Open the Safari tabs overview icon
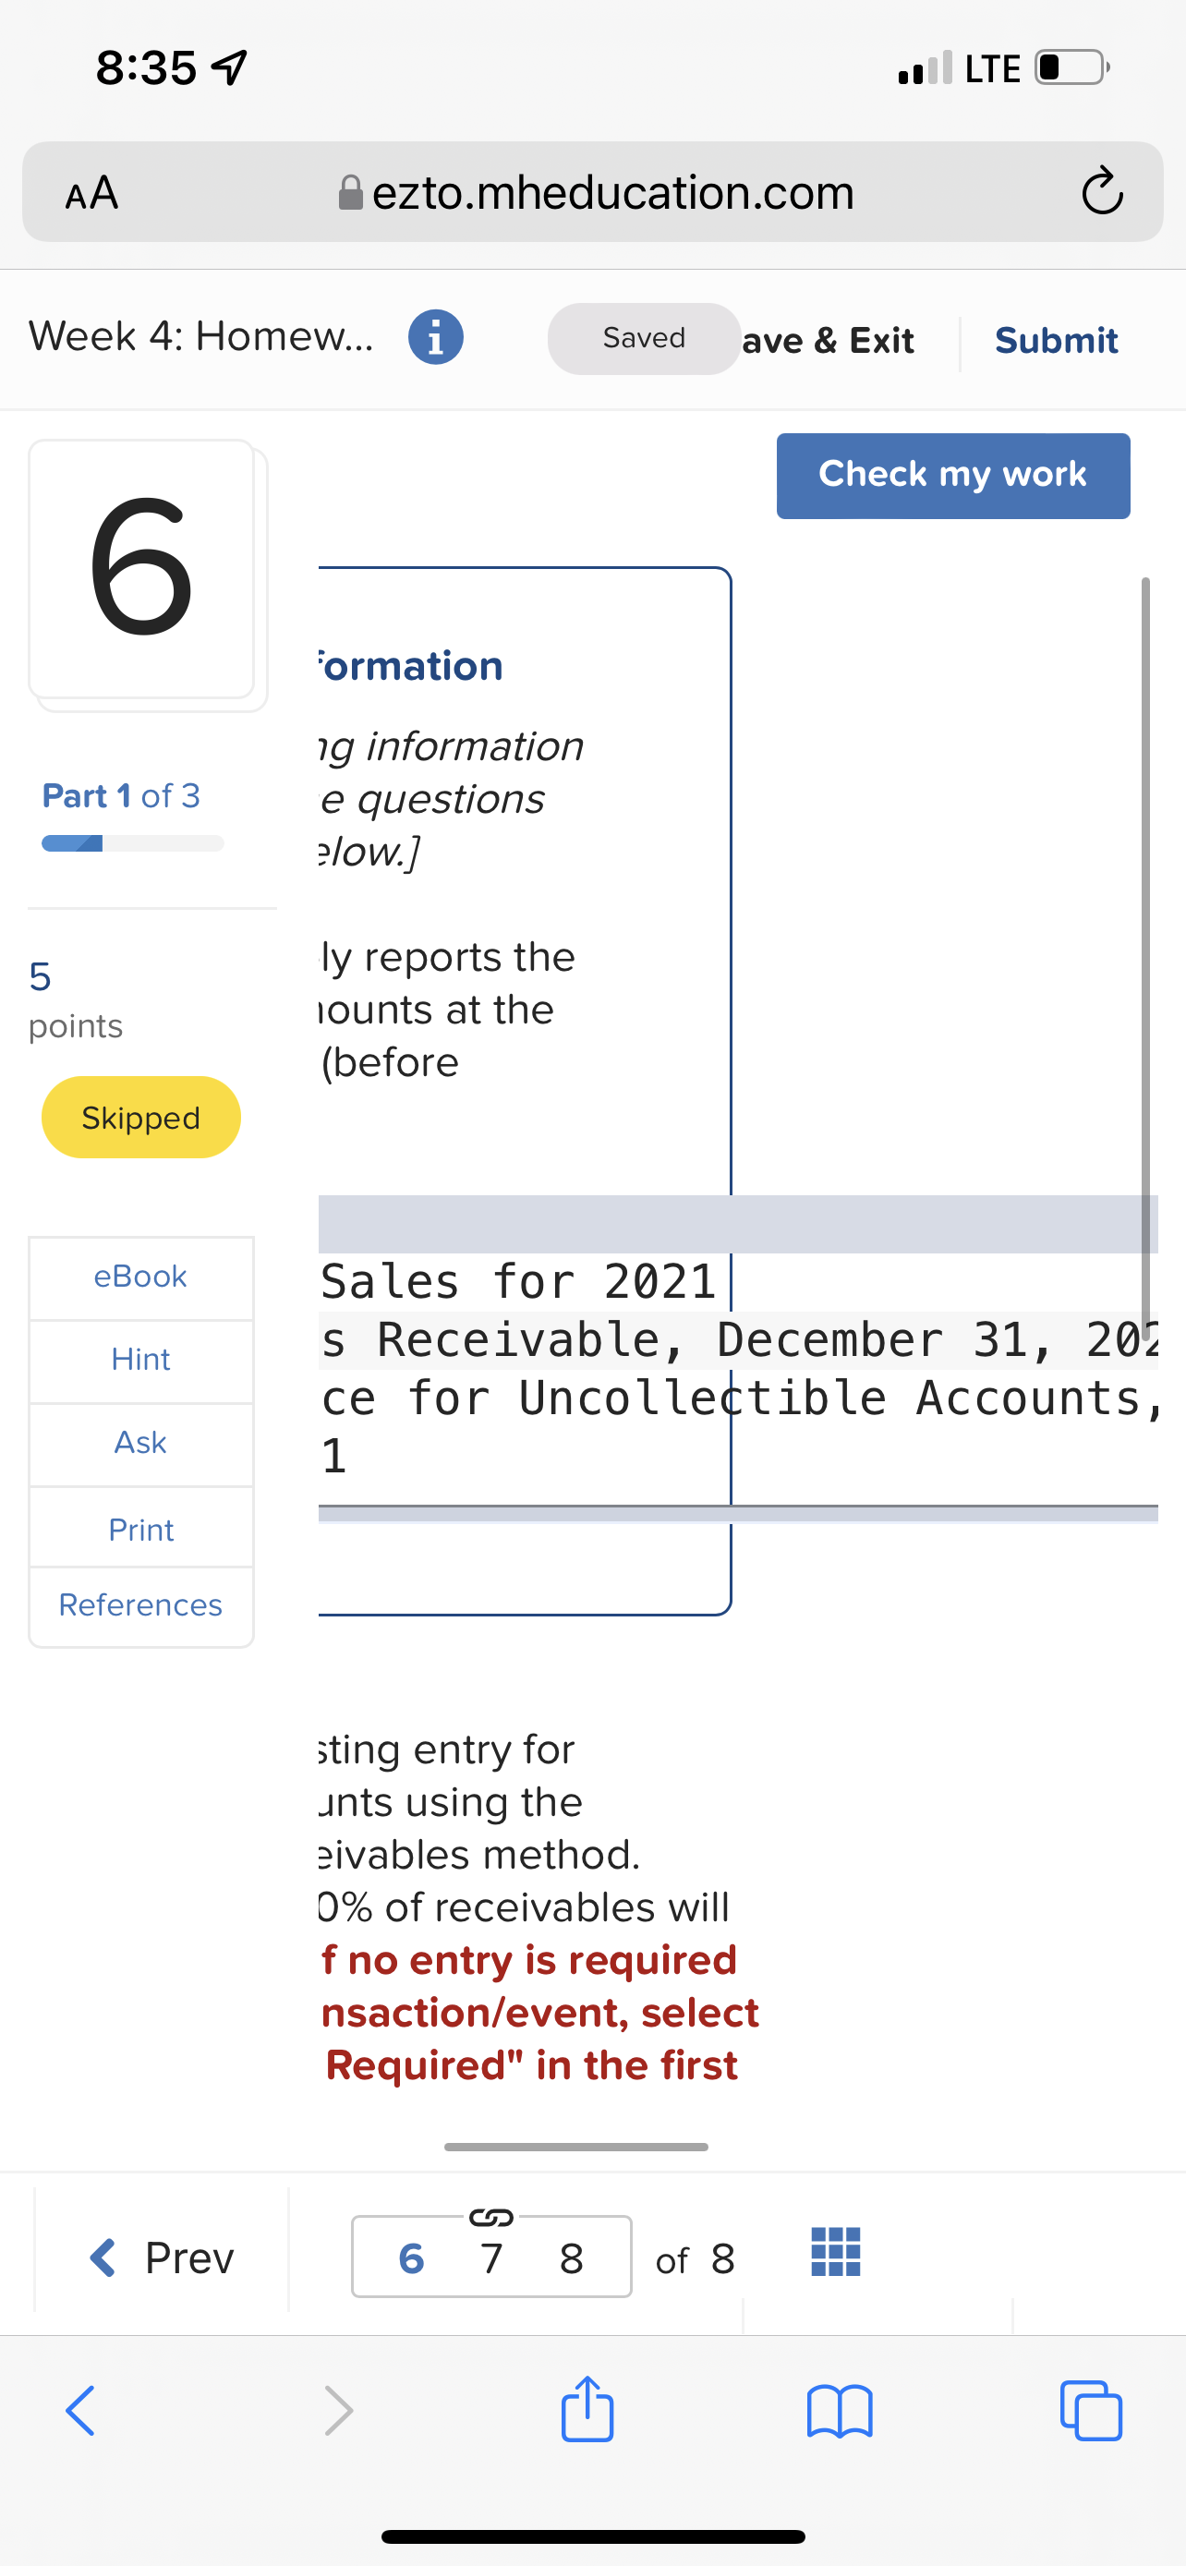The image size is (1186, 2566). pos(1092,2411)
